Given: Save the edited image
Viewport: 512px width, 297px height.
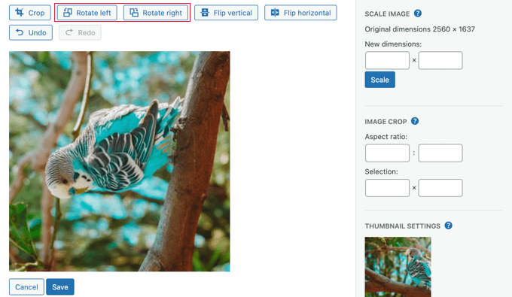Looking at the screenshot, I should click(x=60, y=287).
